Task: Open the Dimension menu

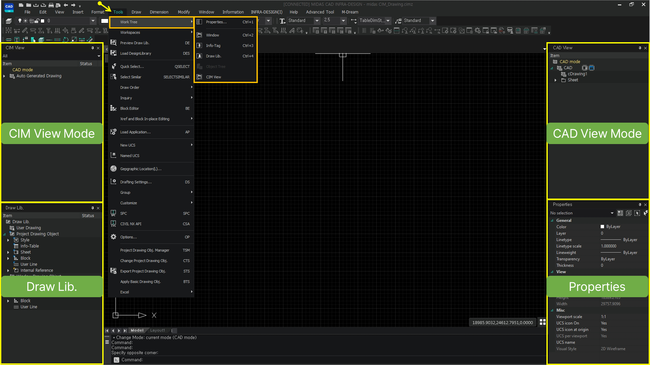Action: tap(159, 12)
